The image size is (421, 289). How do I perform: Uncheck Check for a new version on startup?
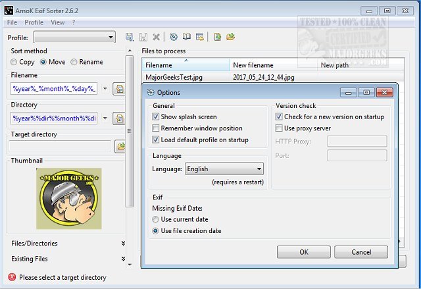[279, 117]
